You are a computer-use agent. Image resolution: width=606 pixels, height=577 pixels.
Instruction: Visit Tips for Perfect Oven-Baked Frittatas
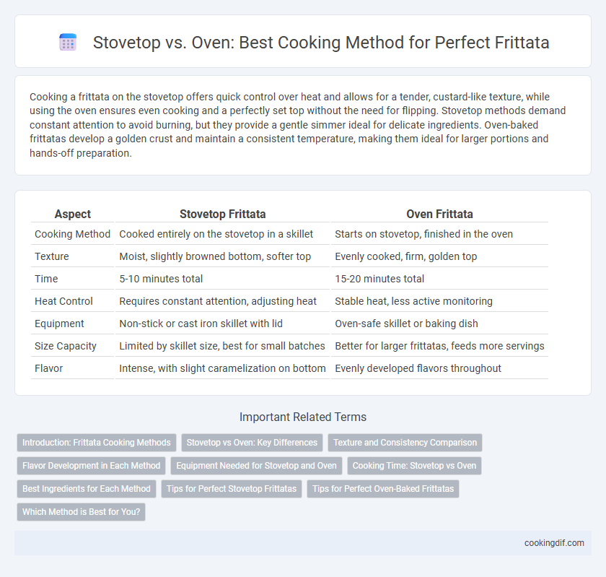[x=383, y=489]
